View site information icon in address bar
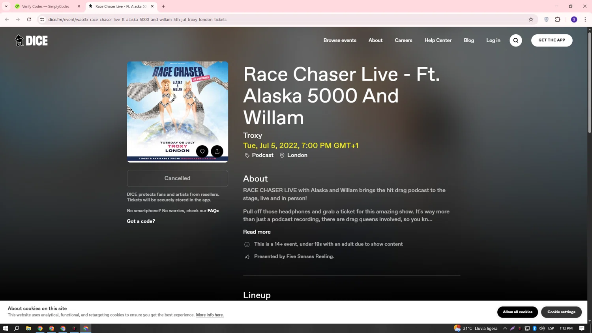 42,19
